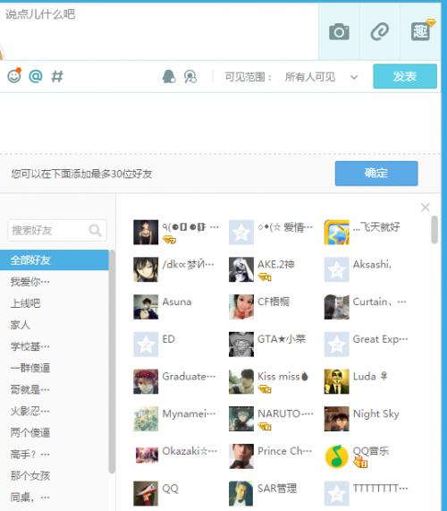The height and width of the screenshot is (511, 447).
Task: Choose friend AKE.2神
Action: [262, 269]
